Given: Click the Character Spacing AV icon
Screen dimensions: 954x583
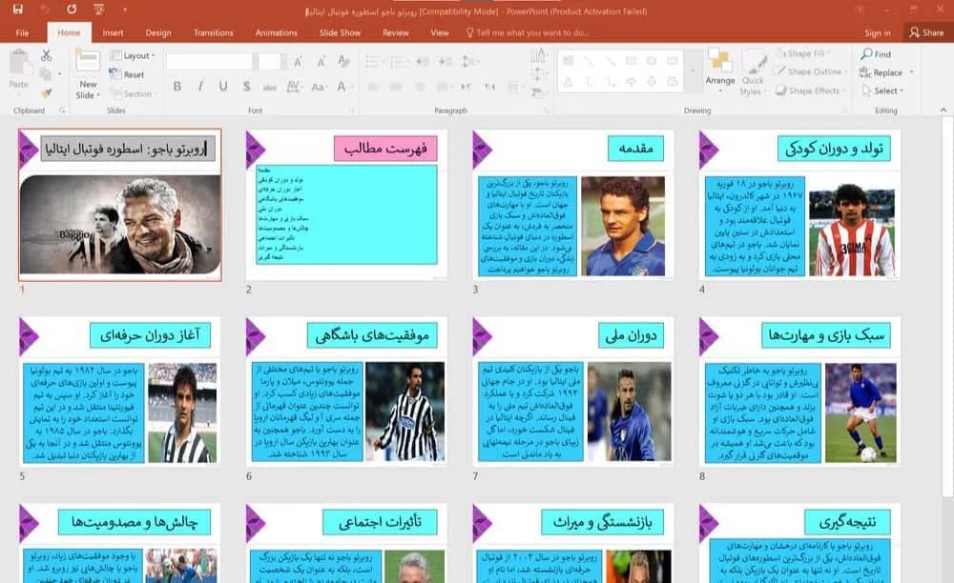Looking at the screenshot, I should pyautogui.click(x=293, y=87).
